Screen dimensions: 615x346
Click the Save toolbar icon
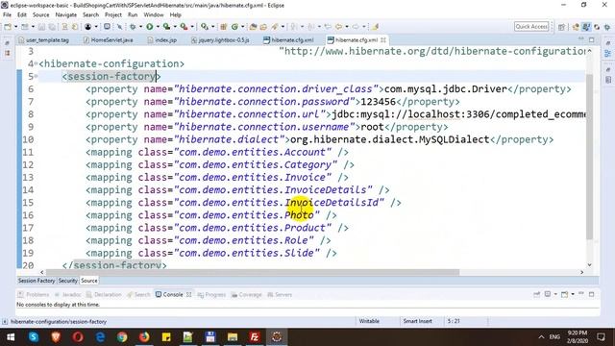[42, 27]
